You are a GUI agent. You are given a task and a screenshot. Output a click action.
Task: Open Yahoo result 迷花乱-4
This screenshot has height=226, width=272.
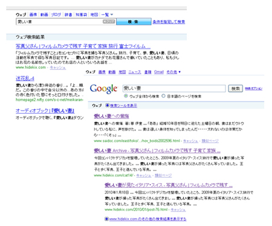(25, 78)
